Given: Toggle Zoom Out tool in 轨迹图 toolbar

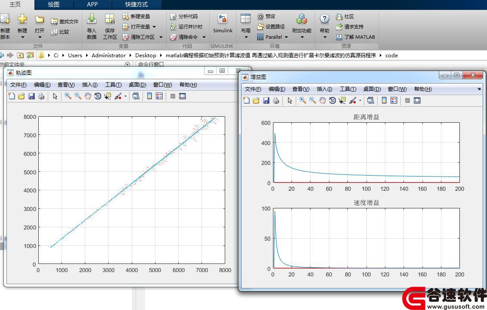Looking at the screenshot, I should (x=78, y=96).
